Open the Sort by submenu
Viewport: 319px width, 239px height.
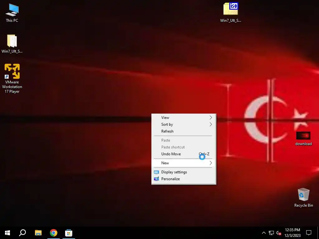(184, 124)
